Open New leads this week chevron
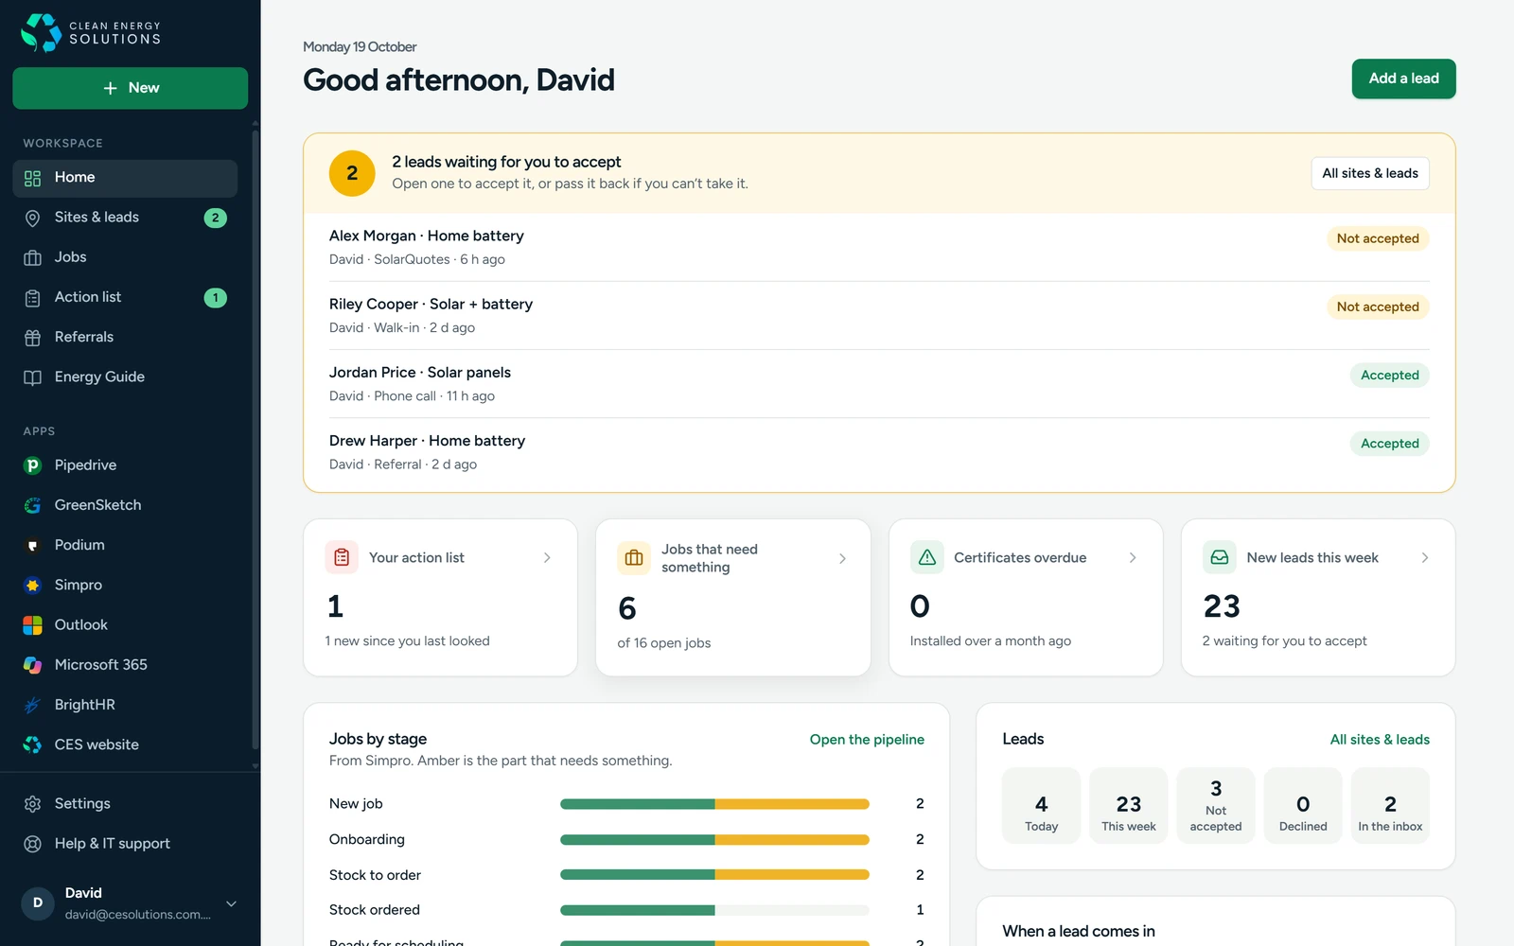This screenshot has width=1514, height=946. point(1425,558)
